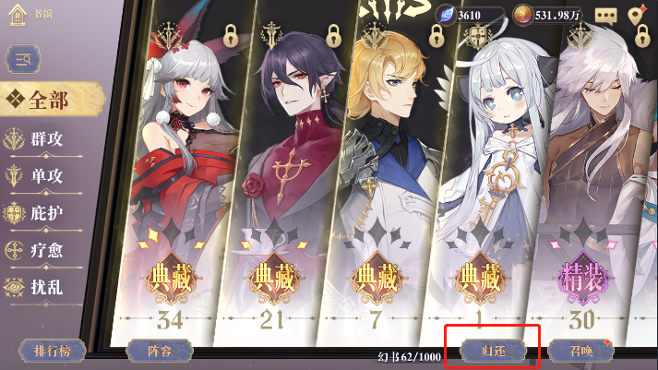The width and height of the screenshot is (658, 370).
Task: Select the 全部 category tab
Action: pos(51,100)
